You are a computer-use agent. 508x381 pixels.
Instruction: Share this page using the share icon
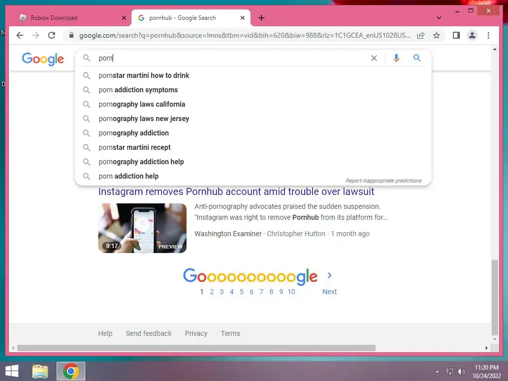(x=421, y=35)
